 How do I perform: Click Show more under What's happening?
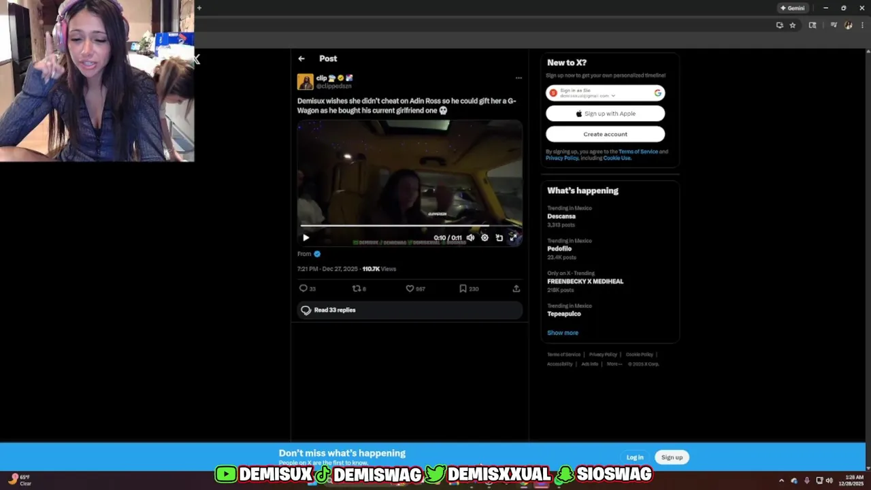(563, 333)
